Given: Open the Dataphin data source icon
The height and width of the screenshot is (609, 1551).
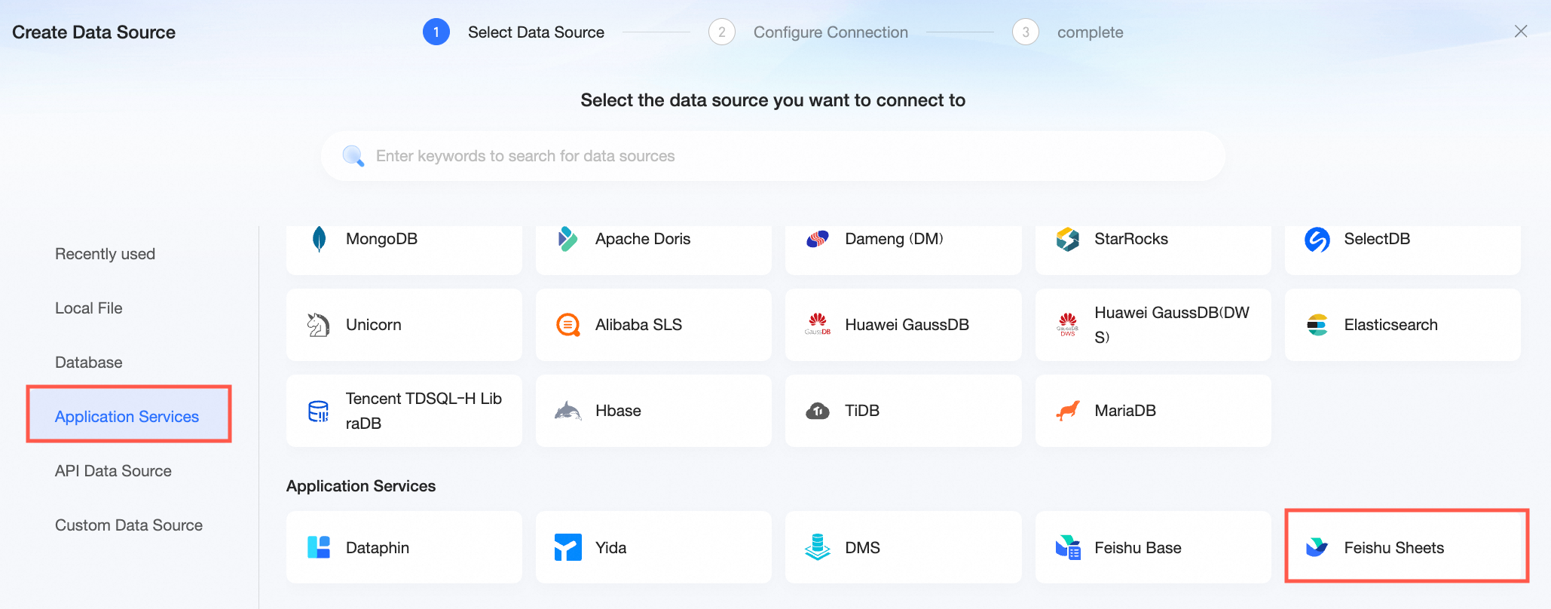Looking at the screenshot, I should (x=319, y=547).
